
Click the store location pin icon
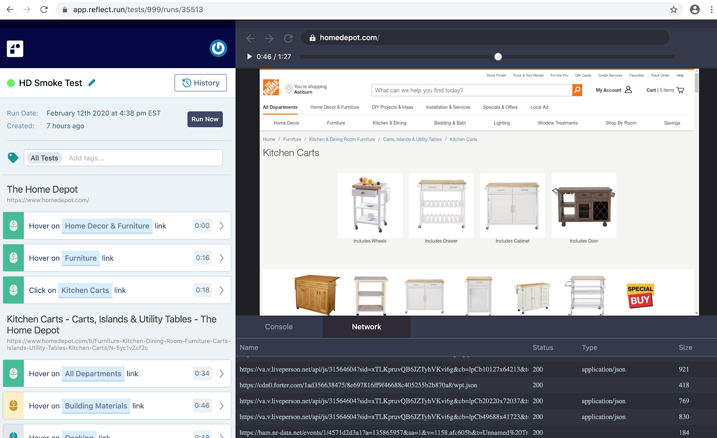289,90
